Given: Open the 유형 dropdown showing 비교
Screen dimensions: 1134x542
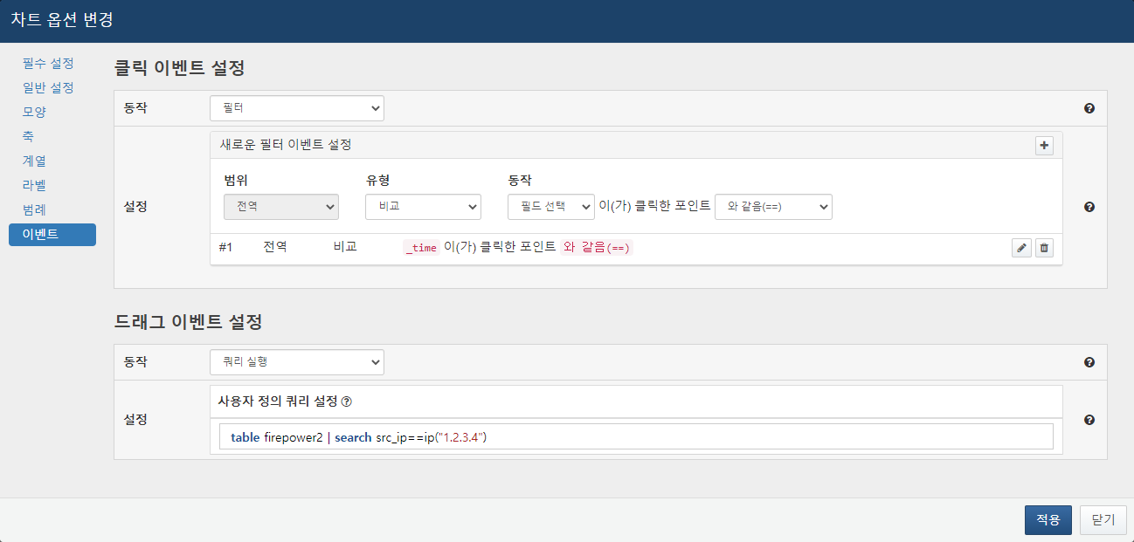Looking at the screenshot, I should tap(423, 207).
